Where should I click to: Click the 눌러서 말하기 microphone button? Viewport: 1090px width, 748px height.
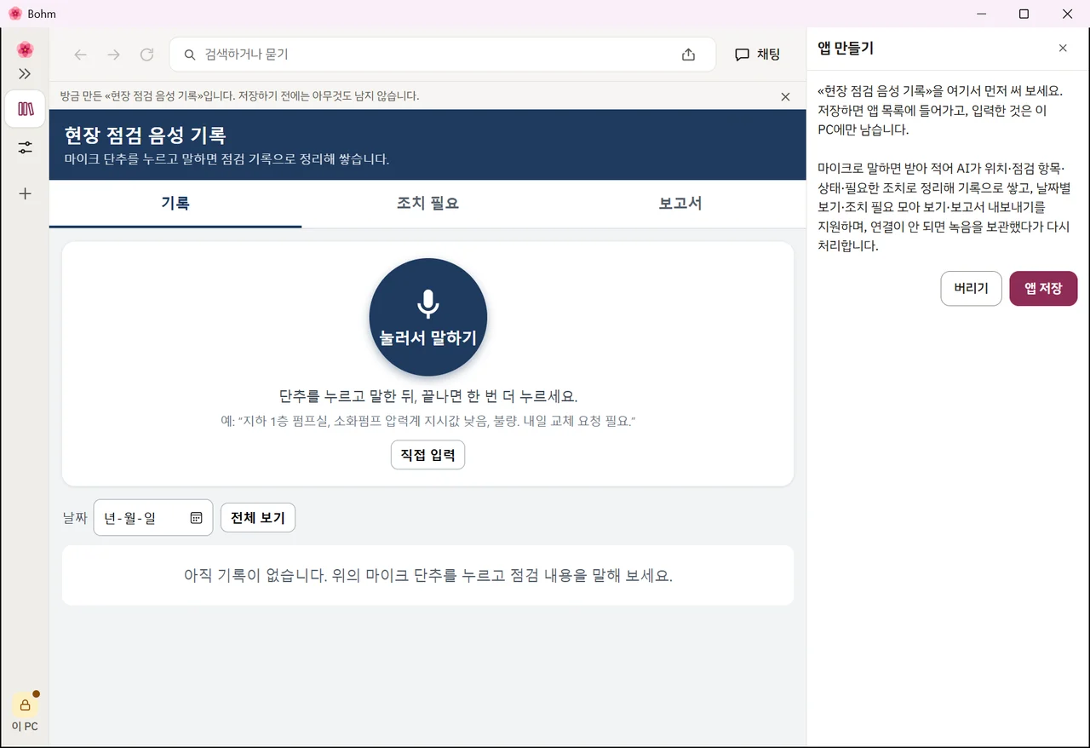tap(427, 317)
